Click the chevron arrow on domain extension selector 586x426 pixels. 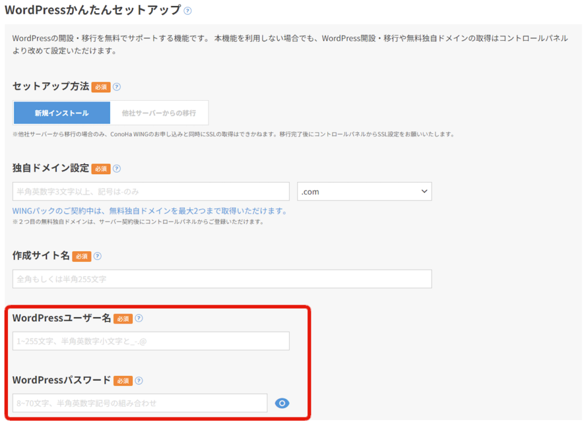424,191
